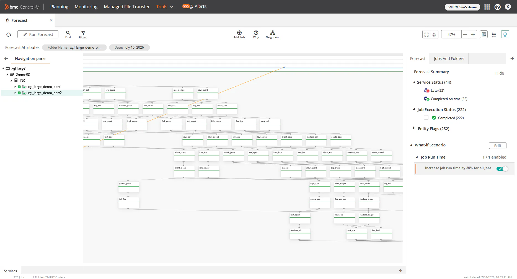Switch to Jobs And Folders tab
The width and height of the screenshot is (517, 279).
click(x=449, y=59)
